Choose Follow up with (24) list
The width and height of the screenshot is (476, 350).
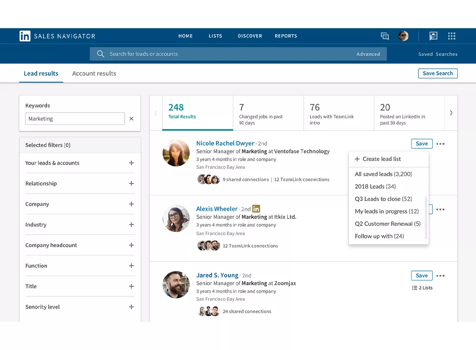tap(379, 236)
